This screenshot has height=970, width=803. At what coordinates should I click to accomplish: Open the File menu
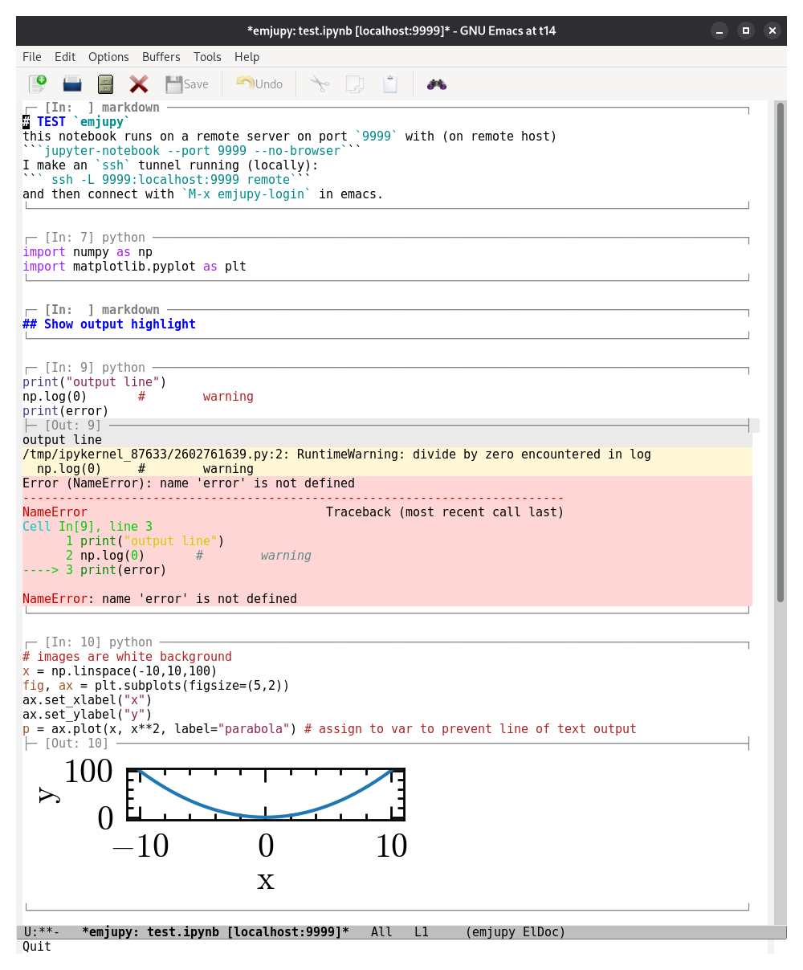[x=32, y=56]
